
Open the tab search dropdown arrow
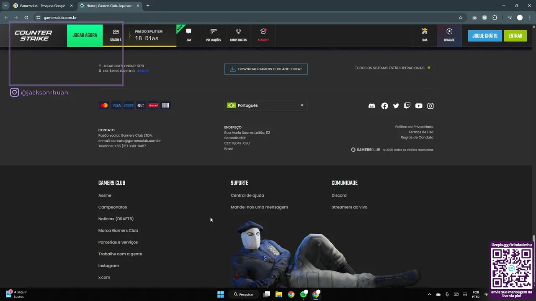click(x=5, y=6)
